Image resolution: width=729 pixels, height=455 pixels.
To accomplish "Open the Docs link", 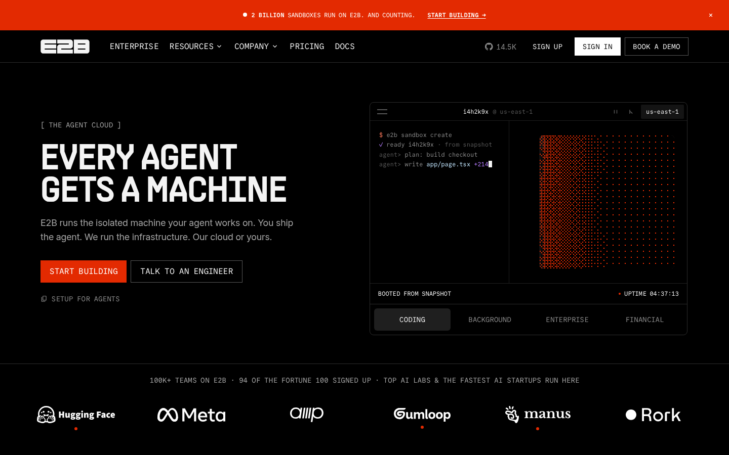I will pyautogui.click(x=345, y=47).
